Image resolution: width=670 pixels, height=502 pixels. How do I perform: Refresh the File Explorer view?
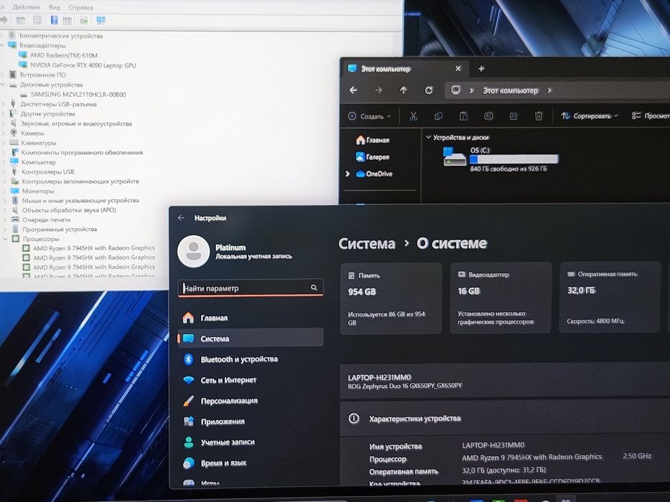pos(429,90)
